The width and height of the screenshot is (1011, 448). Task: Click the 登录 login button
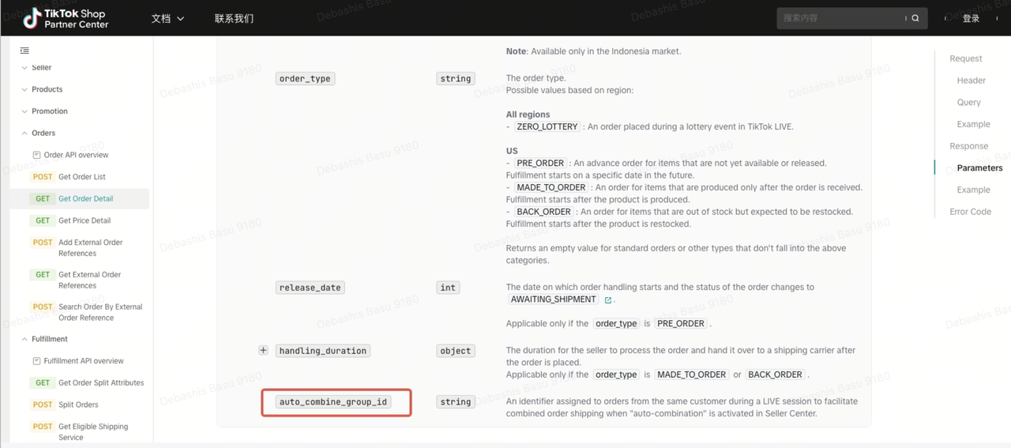point(971,18)
